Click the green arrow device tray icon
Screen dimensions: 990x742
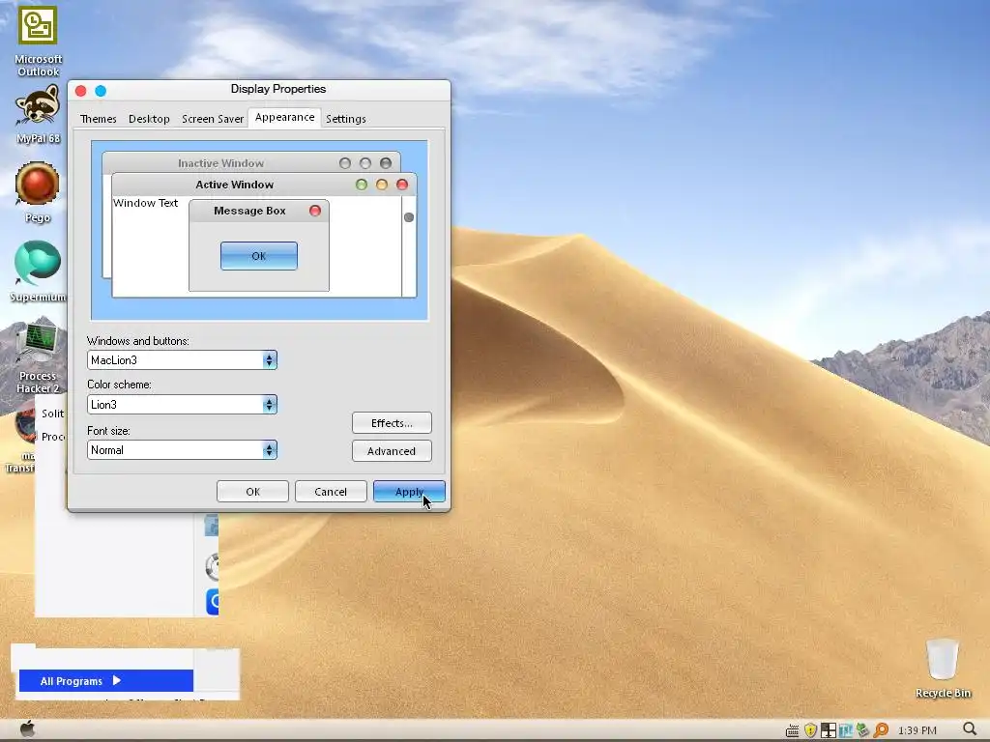coord(862,730)
